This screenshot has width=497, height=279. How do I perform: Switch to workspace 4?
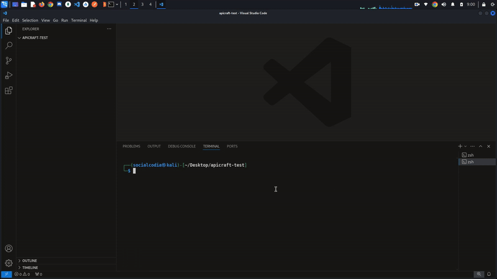coord(150,4)
